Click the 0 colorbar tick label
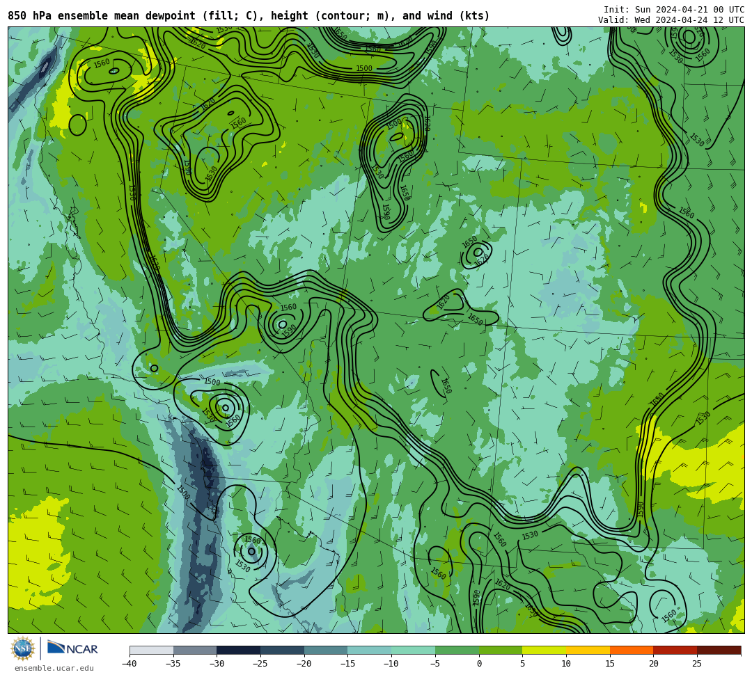 [x=479, y=664]
